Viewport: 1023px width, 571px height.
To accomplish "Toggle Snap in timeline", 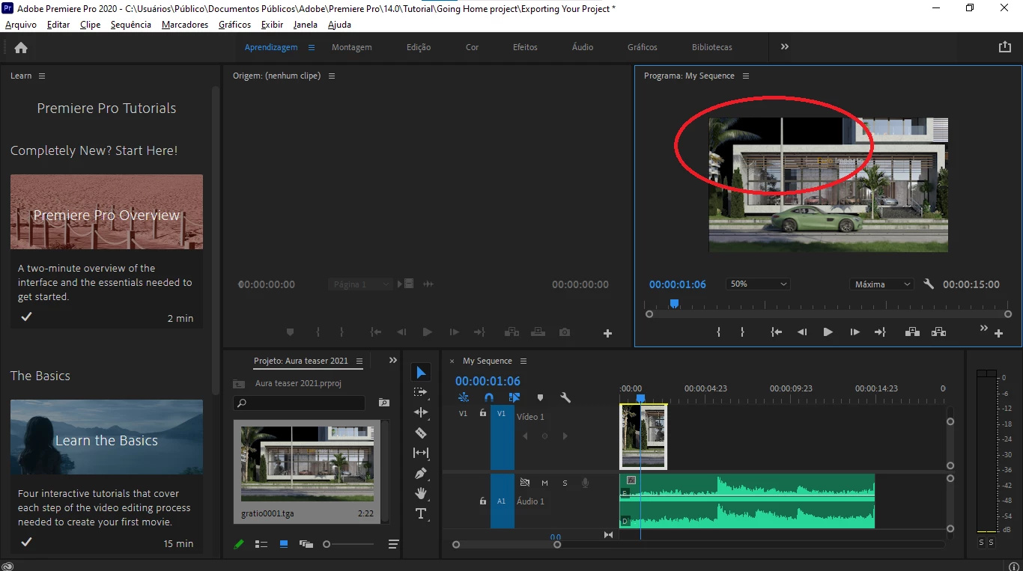I will (489, 398).
